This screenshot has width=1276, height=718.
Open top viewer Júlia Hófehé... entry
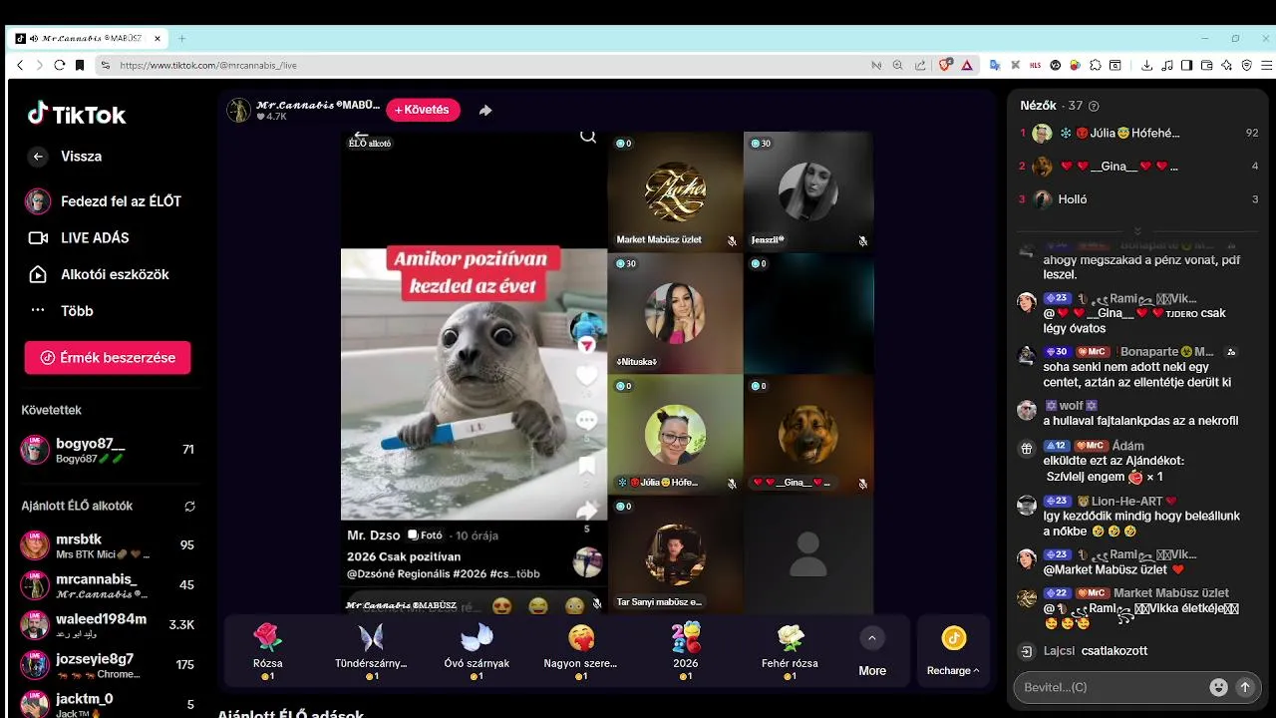coord(1137,133)
